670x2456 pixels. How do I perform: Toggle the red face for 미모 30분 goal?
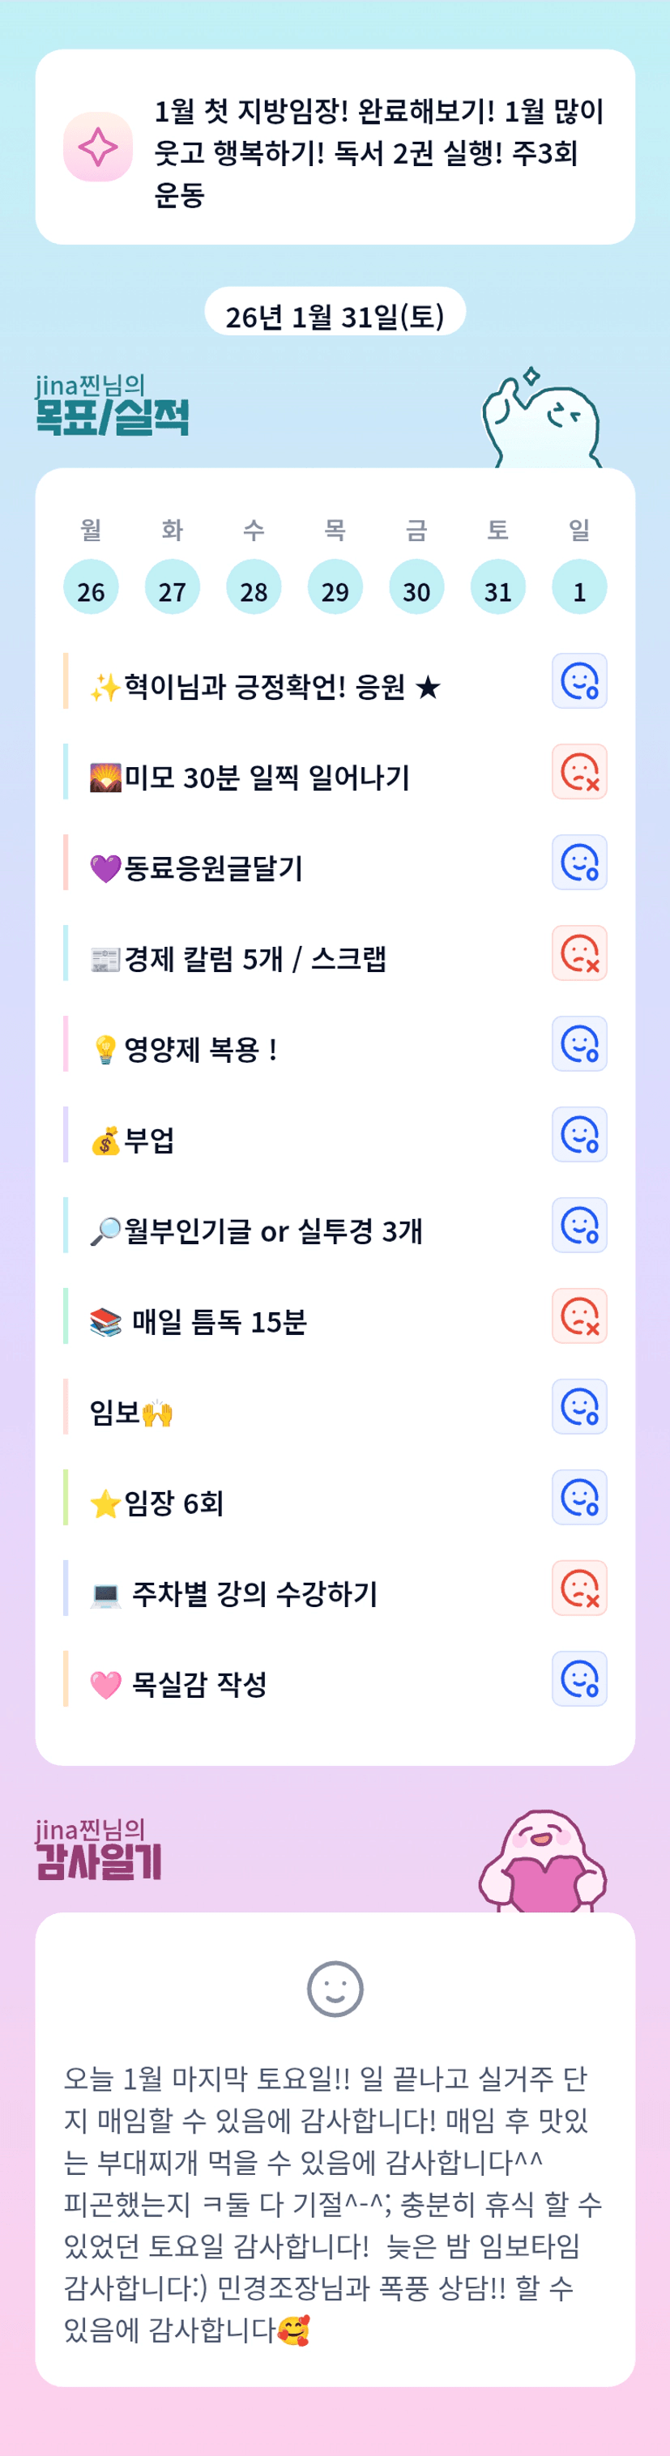click(x=578, y=771)
